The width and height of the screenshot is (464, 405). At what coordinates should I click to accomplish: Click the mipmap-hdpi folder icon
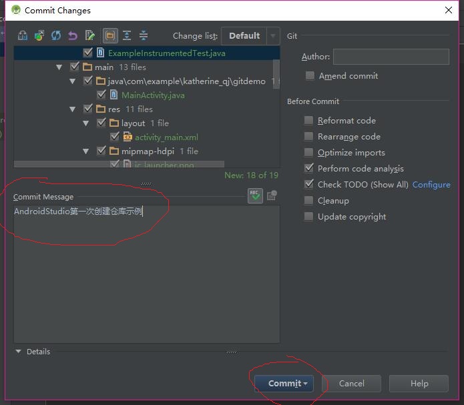[x=114, y=151]
